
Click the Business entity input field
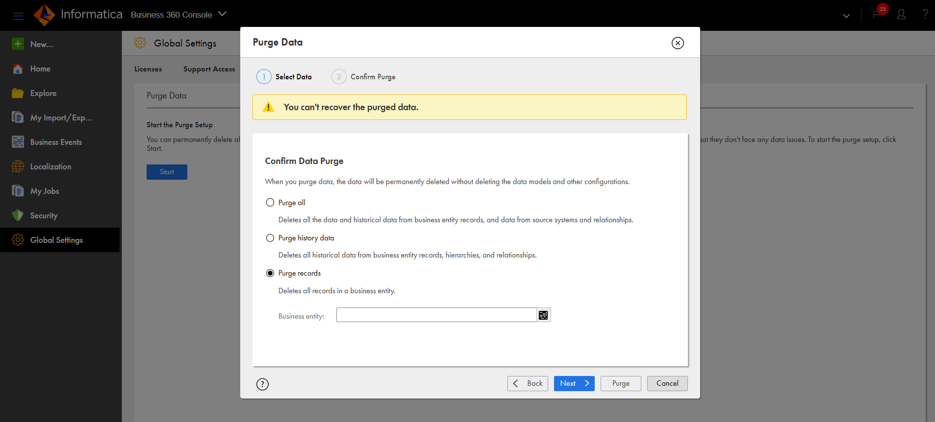[x=436, y=315]
